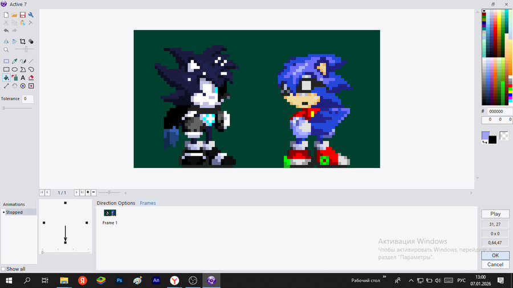Click the black background color swatch
This screenshot has width=513, height=288.
(492, 140)
